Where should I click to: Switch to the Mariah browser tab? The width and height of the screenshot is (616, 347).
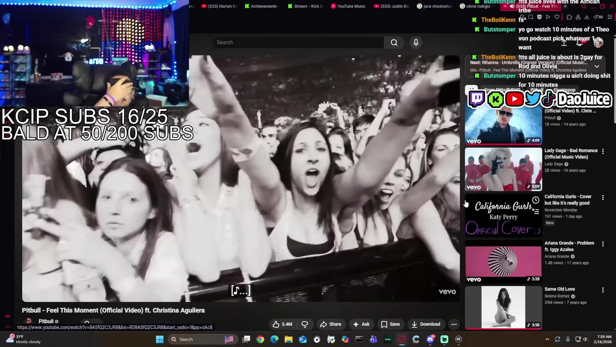tap(219, 6)
